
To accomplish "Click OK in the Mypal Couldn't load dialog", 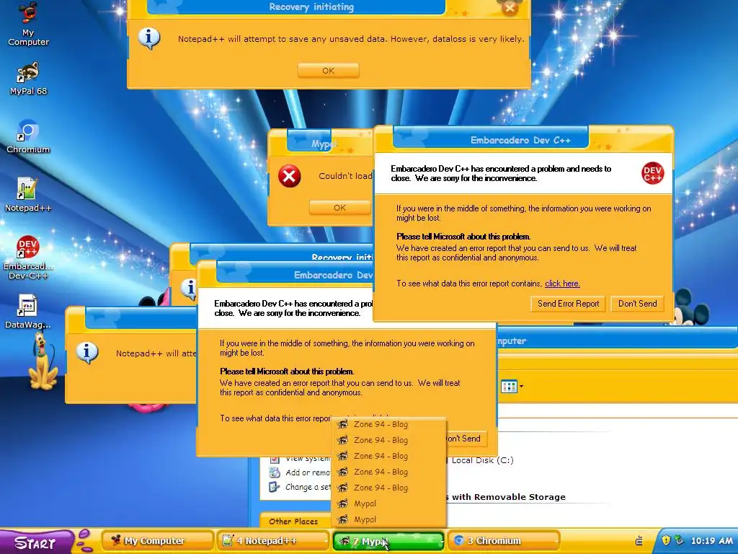I will coord(340,208).
